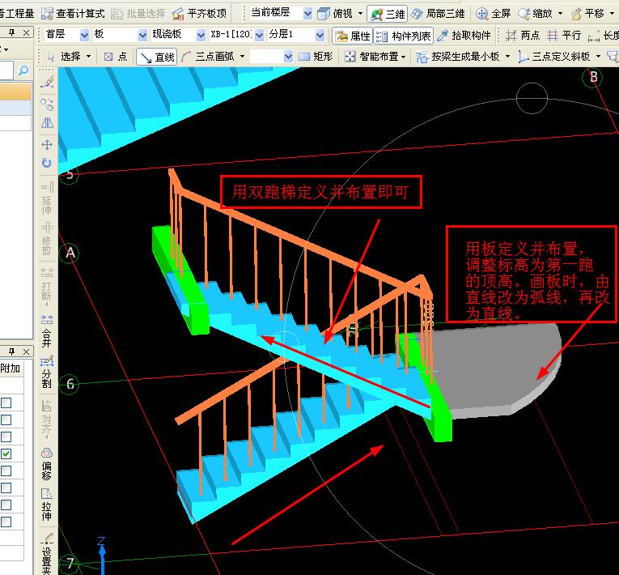Select the mirror tool icon
Viewport: 619px width, 575px height.
coord(47,123)
